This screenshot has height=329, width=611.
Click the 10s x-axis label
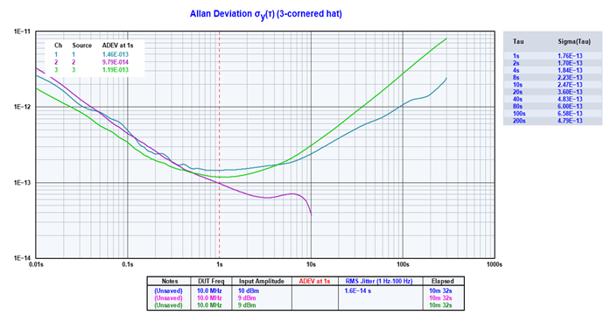click(311, 265)
